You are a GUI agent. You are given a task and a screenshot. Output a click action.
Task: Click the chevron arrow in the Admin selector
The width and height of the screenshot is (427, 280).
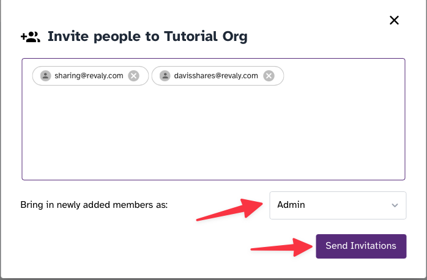point(395,205)
